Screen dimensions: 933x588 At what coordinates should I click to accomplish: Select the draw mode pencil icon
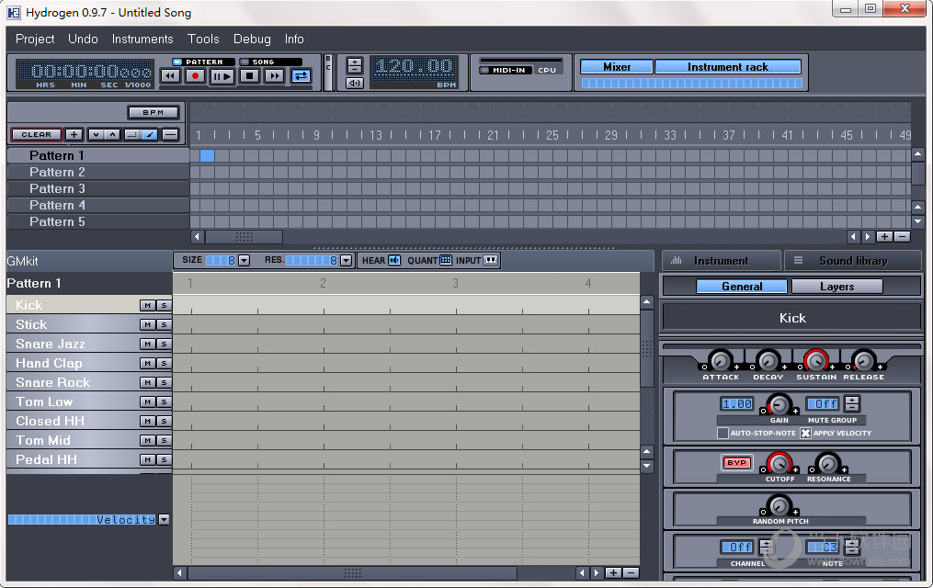coord(151,135)
